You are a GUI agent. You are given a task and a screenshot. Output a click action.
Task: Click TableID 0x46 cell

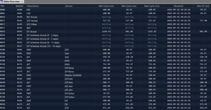point(20,24)
